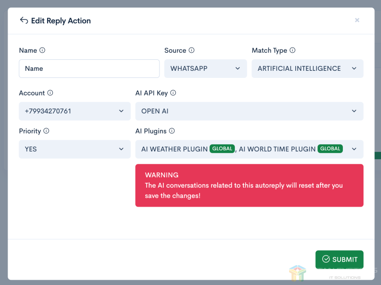This screenshot has height=285, width=381.
Task: Click the info icon next to AI API Key
Action: [x=173, y=93]
